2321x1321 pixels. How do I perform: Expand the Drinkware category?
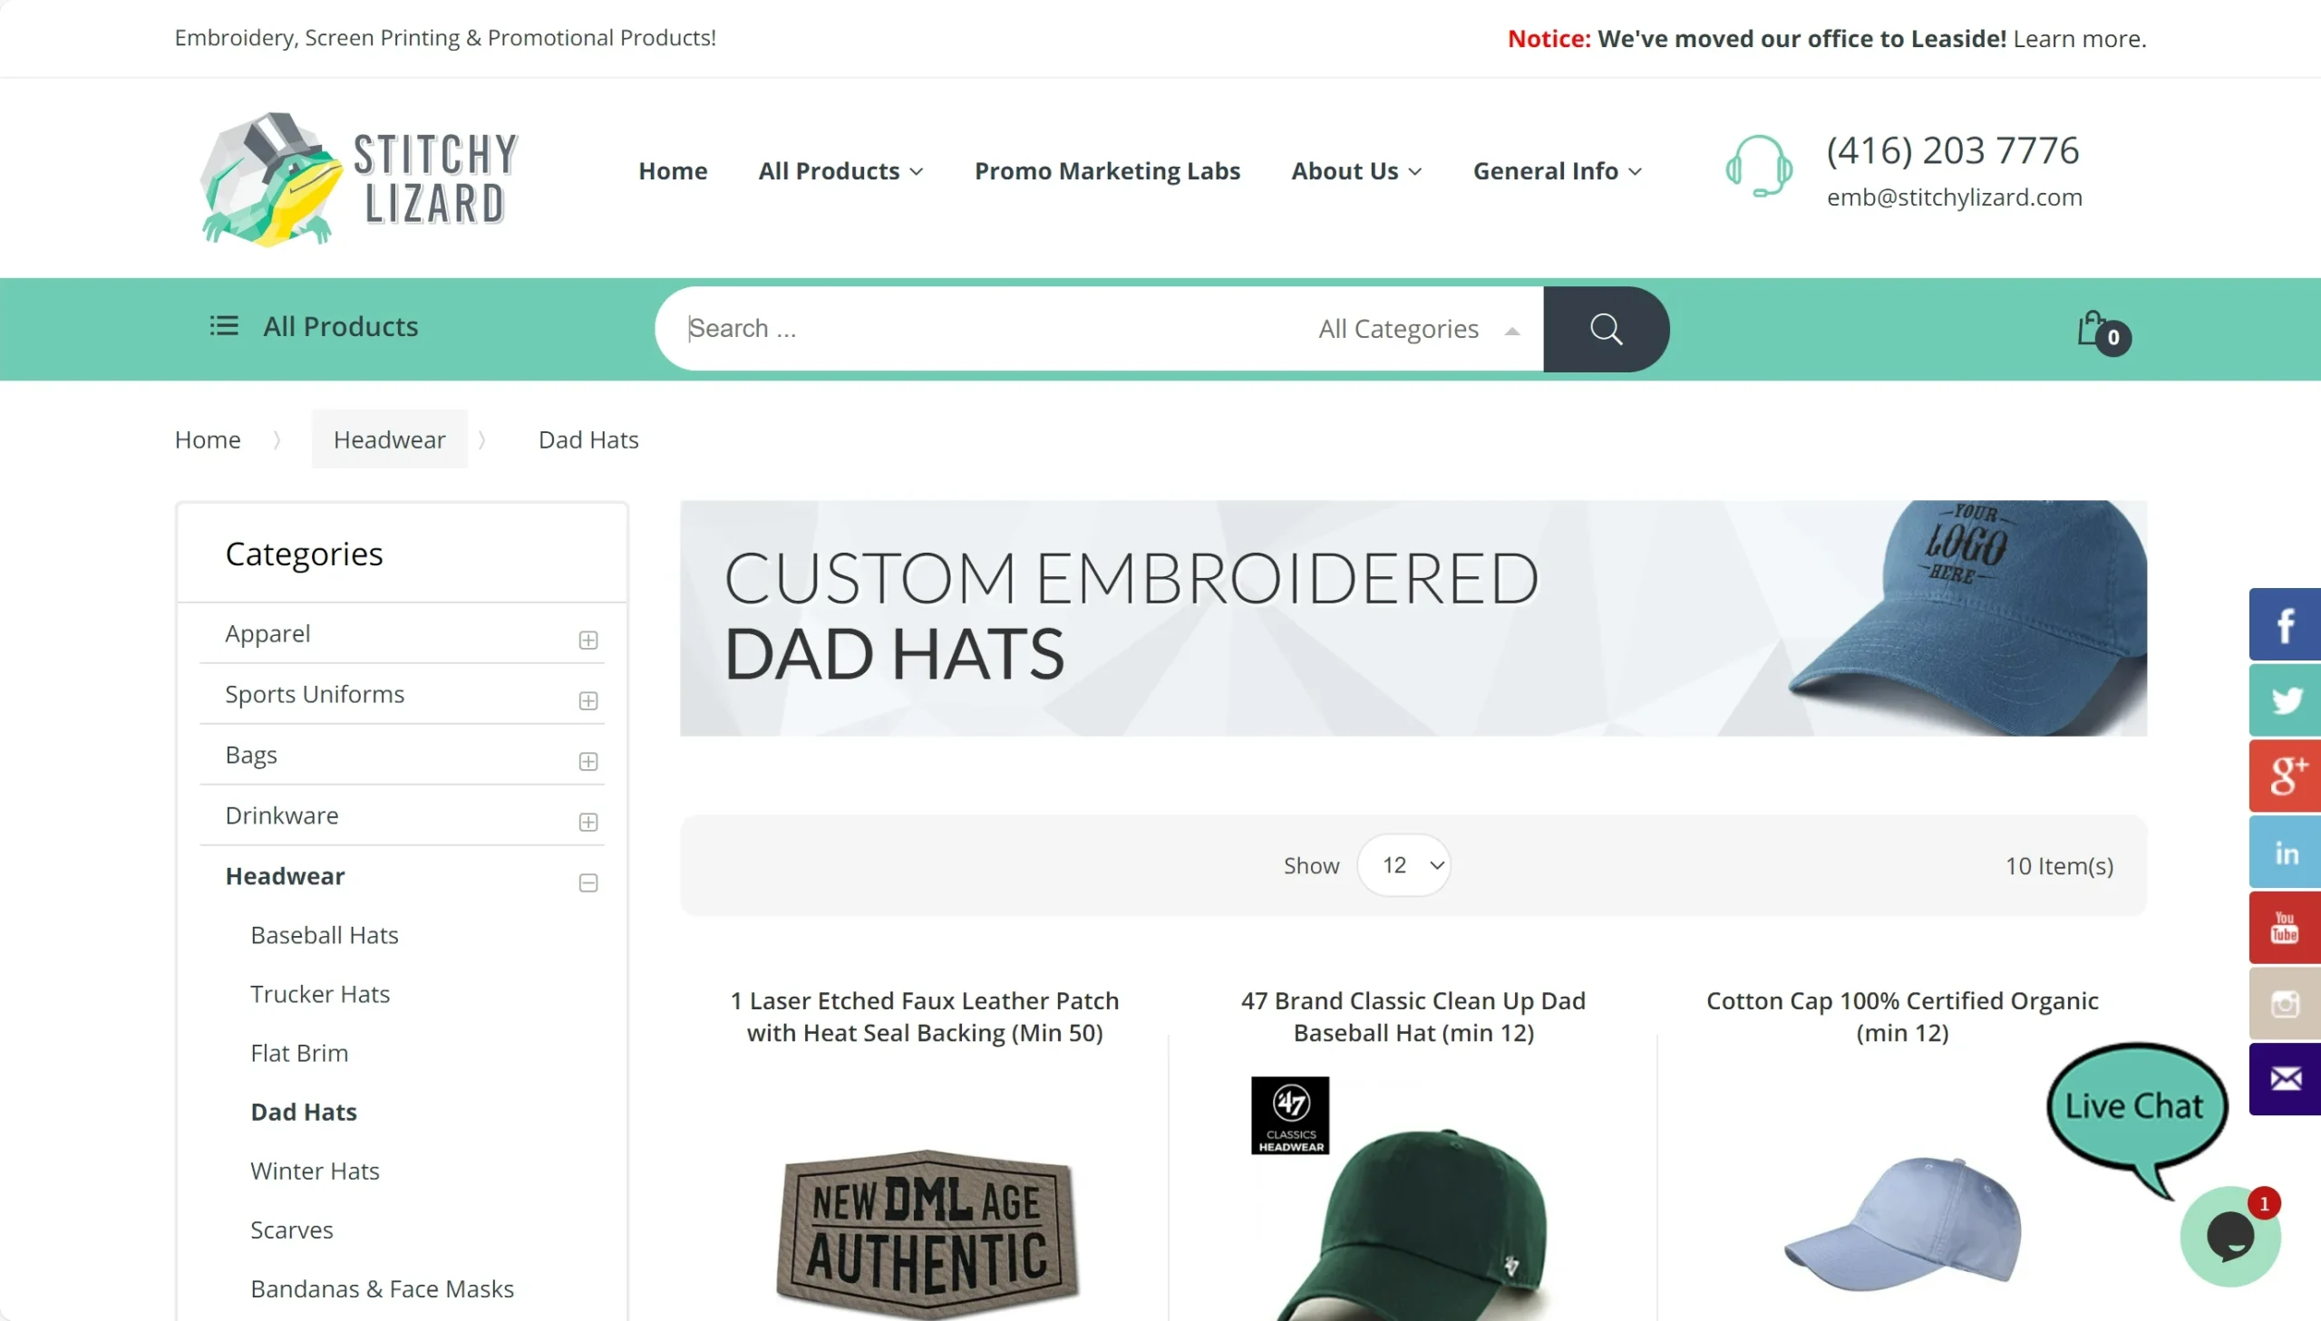click(588, 822)
